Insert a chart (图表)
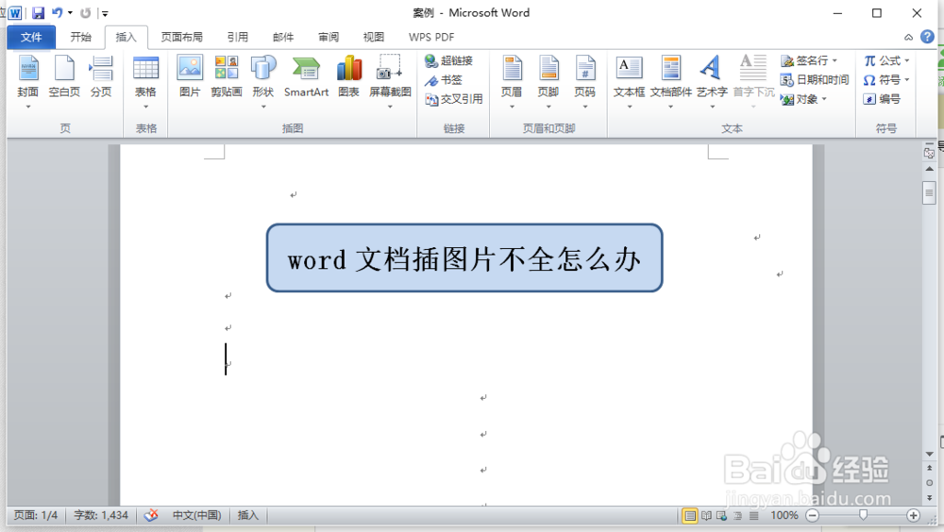This screenshot has width=944, height=532. coord(348,76)
